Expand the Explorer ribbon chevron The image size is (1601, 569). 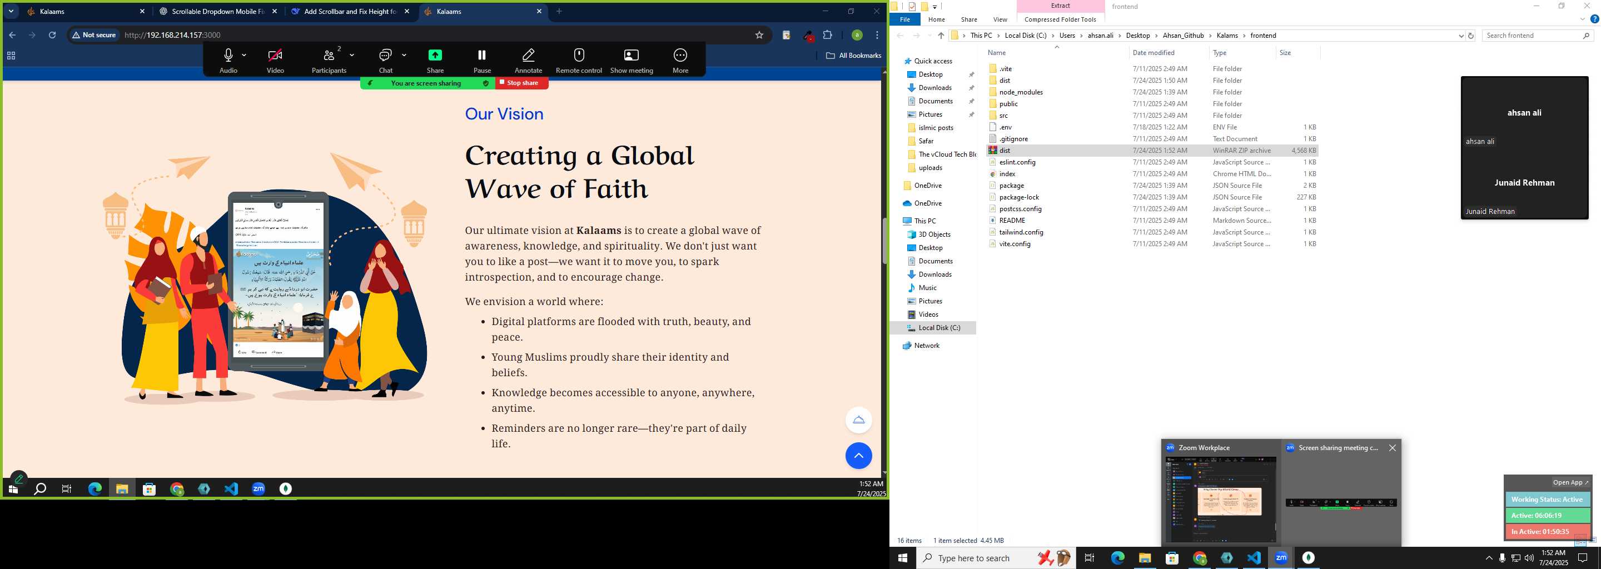point(1582,19)
